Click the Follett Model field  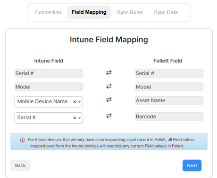point(169,87)
